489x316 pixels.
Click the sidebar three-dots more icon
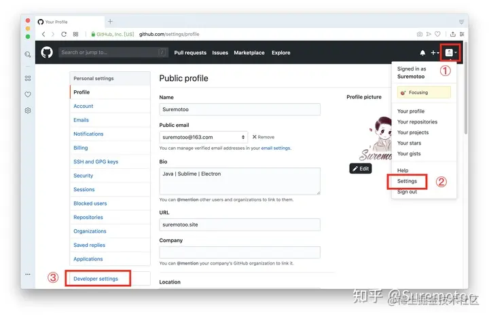[28, 274]
